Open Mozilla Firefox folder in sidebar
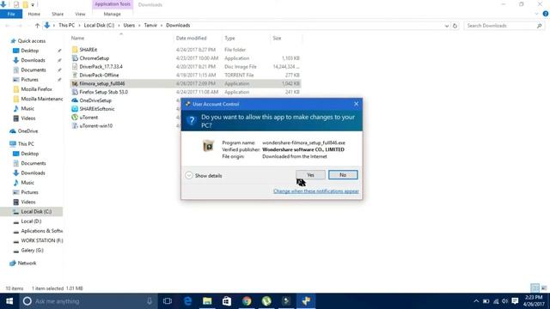550x309 pixels. 36,89
